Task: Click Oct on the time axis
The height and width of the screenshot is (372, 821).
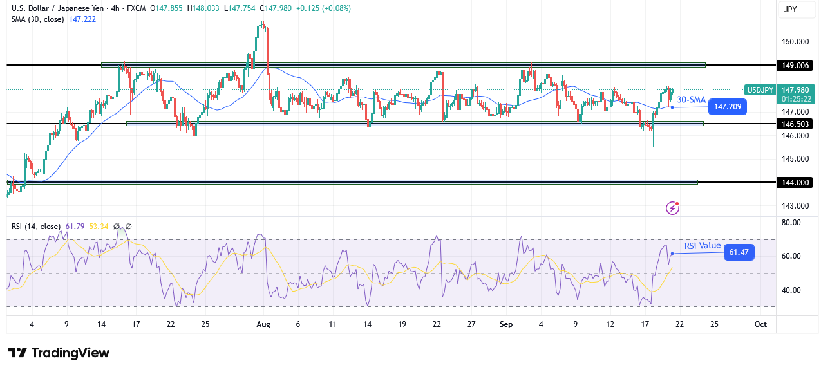Action: (x=760, y=324)
